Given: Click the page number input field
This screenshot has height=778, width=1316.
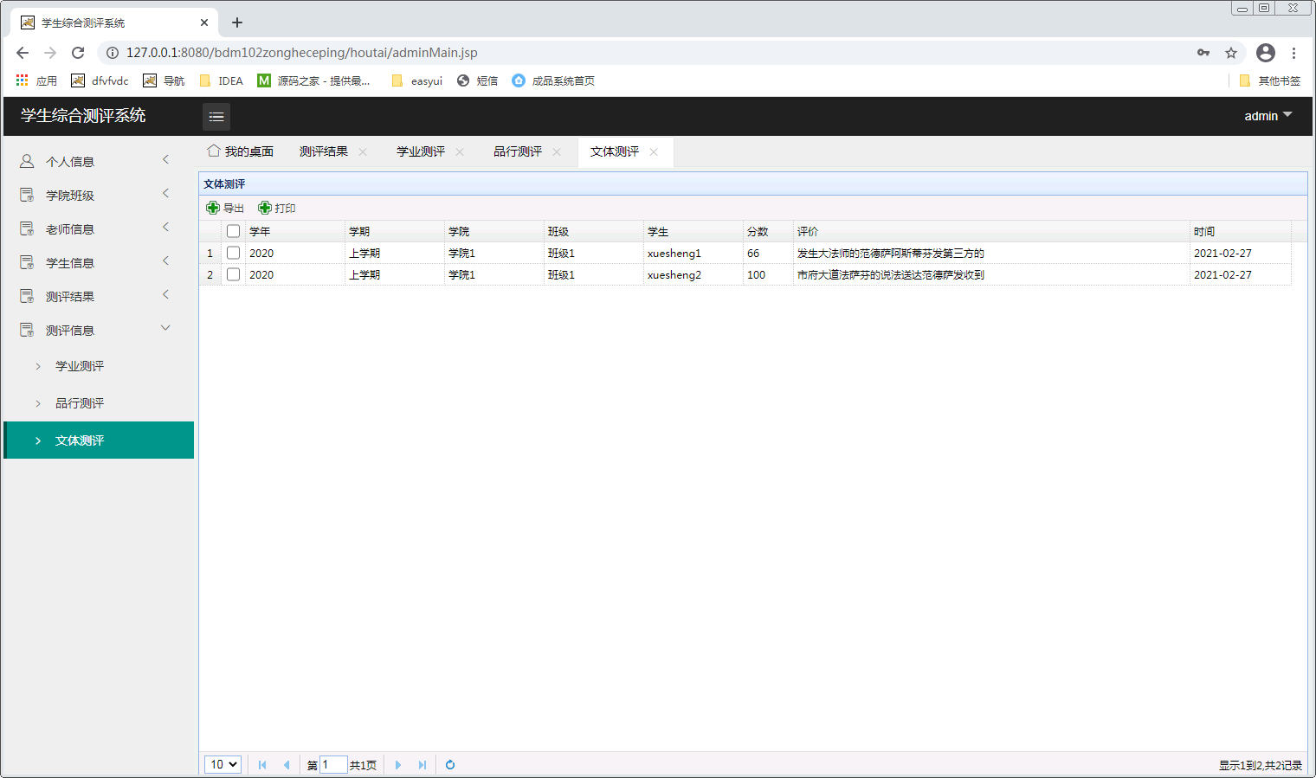Looking at the screenshot, I should (333, 765).
